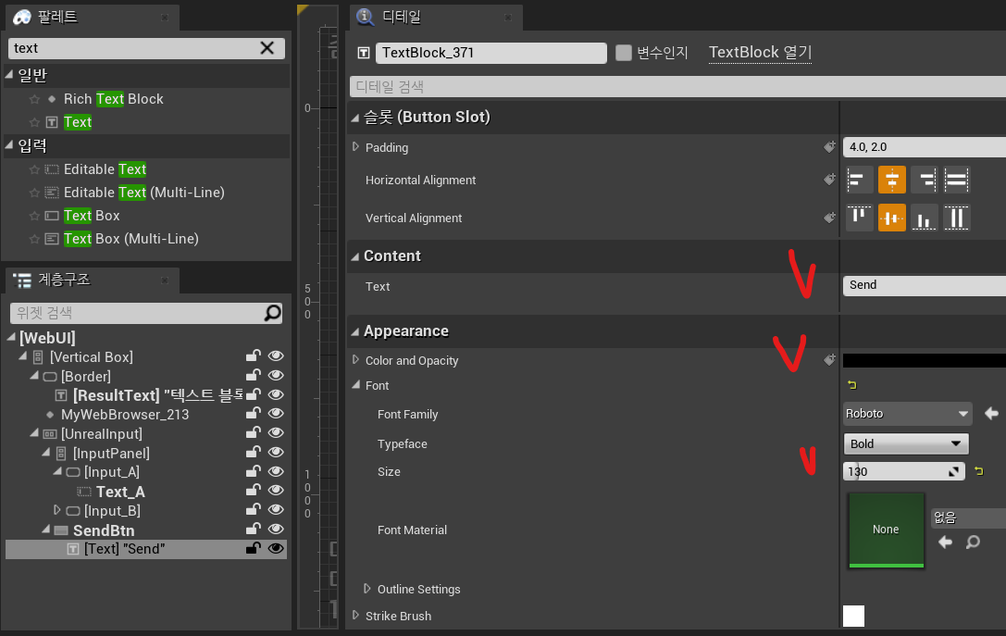Set vertical alignment to bottom
The image size is (1006, 636).
[x=924, y=218]
